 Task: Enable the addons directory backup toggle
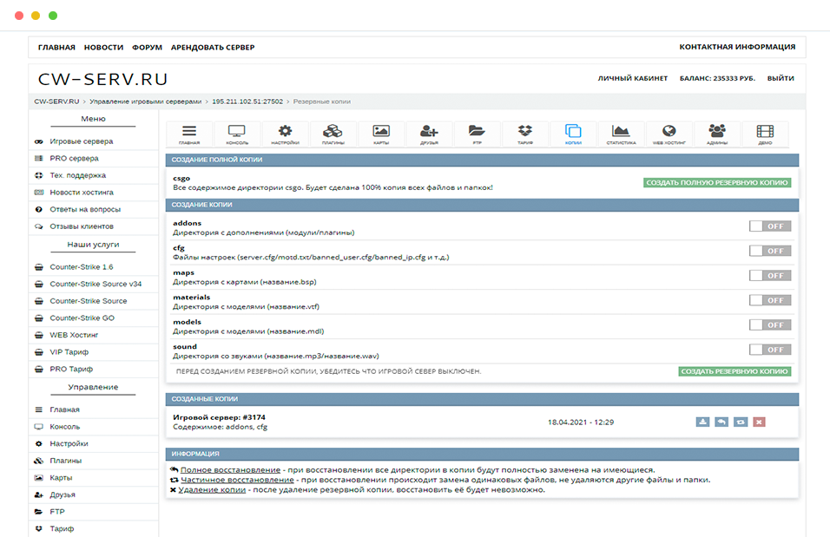[769, 226]
